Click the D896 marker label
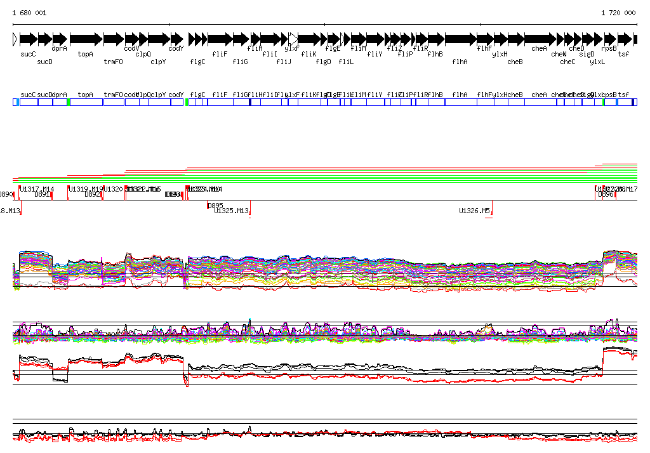 pyautogui.click(x=606, y=194)
